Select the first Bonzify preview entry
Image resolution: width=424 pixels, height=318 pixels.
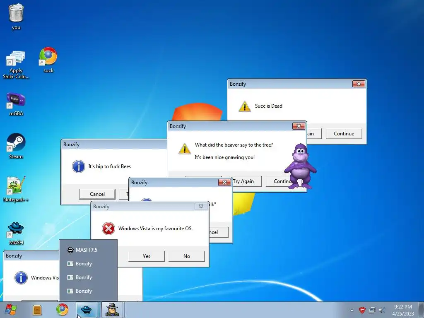pyautogui.click(x=88, y=264)
